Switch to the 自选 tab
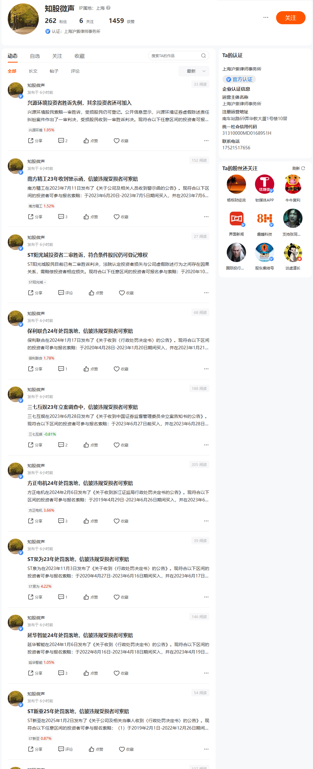This screenshot has height=769, width=313. pyautogui.click(x=35, y=56)
